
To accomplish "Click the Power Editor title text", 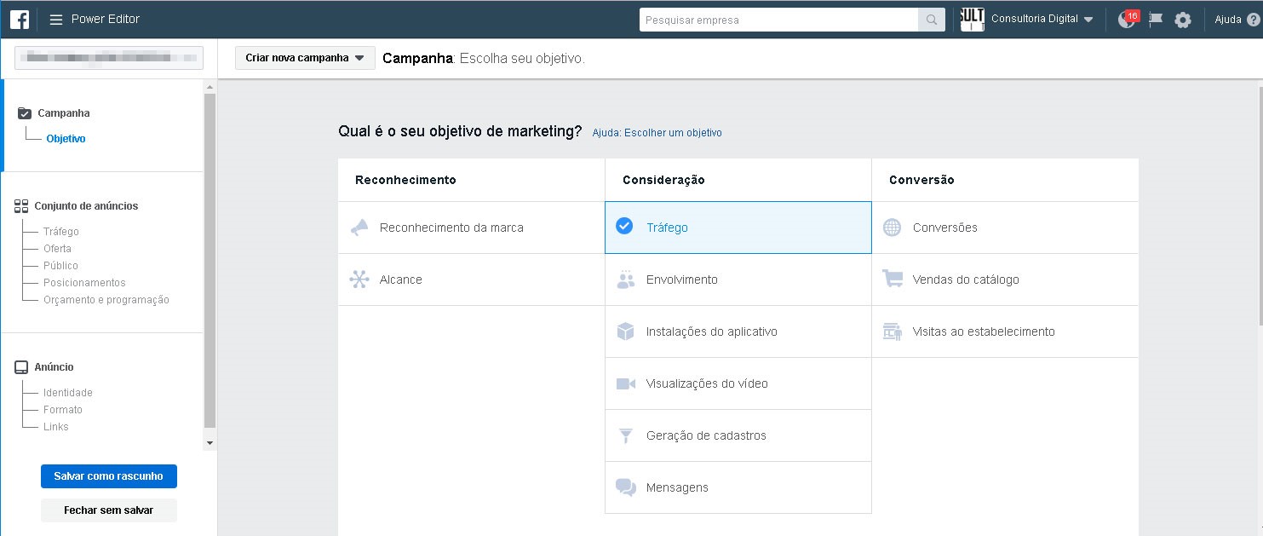I will [x=106, y=19].
